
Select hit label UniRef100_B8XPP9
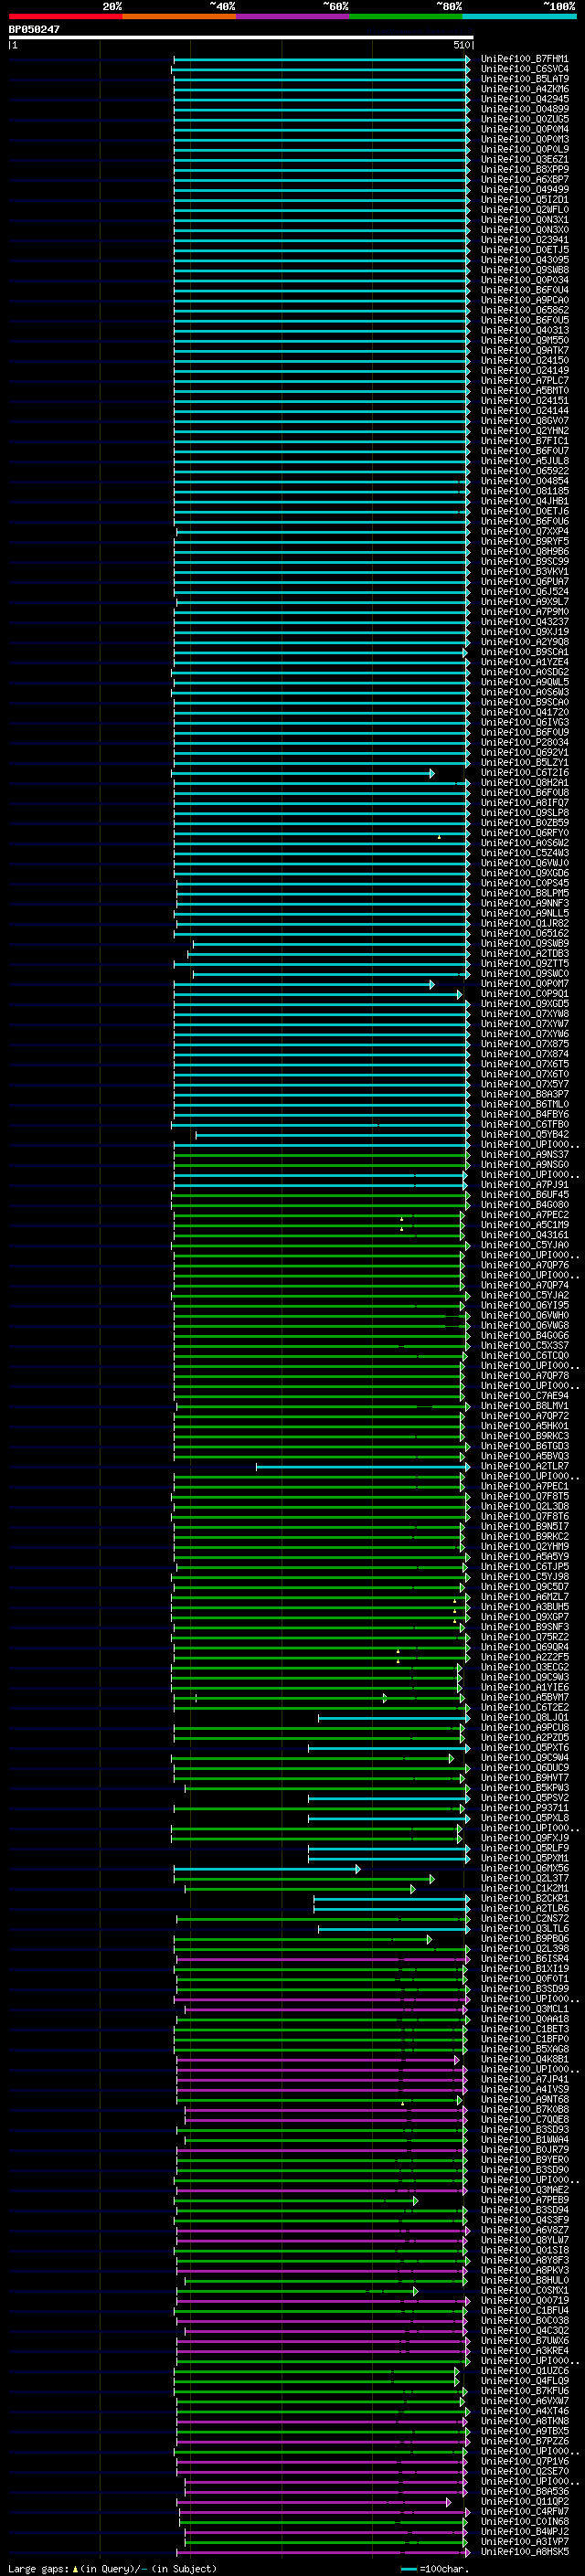524,170
